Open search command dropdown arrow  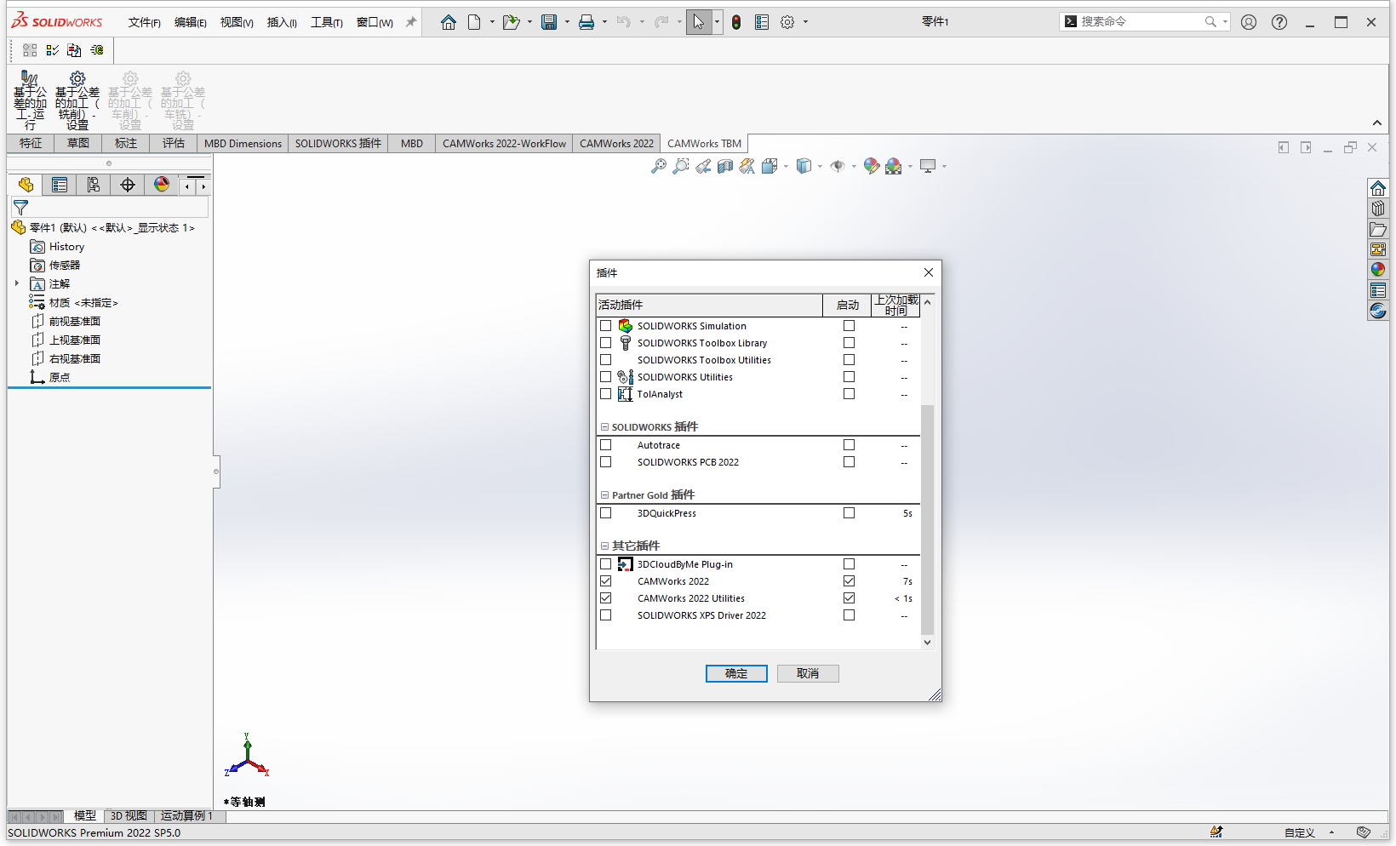coord(1225,22)
